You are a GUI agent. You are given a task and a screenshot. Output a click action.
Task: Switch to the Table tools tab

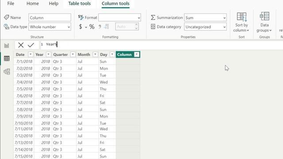(x=80, y=4)
